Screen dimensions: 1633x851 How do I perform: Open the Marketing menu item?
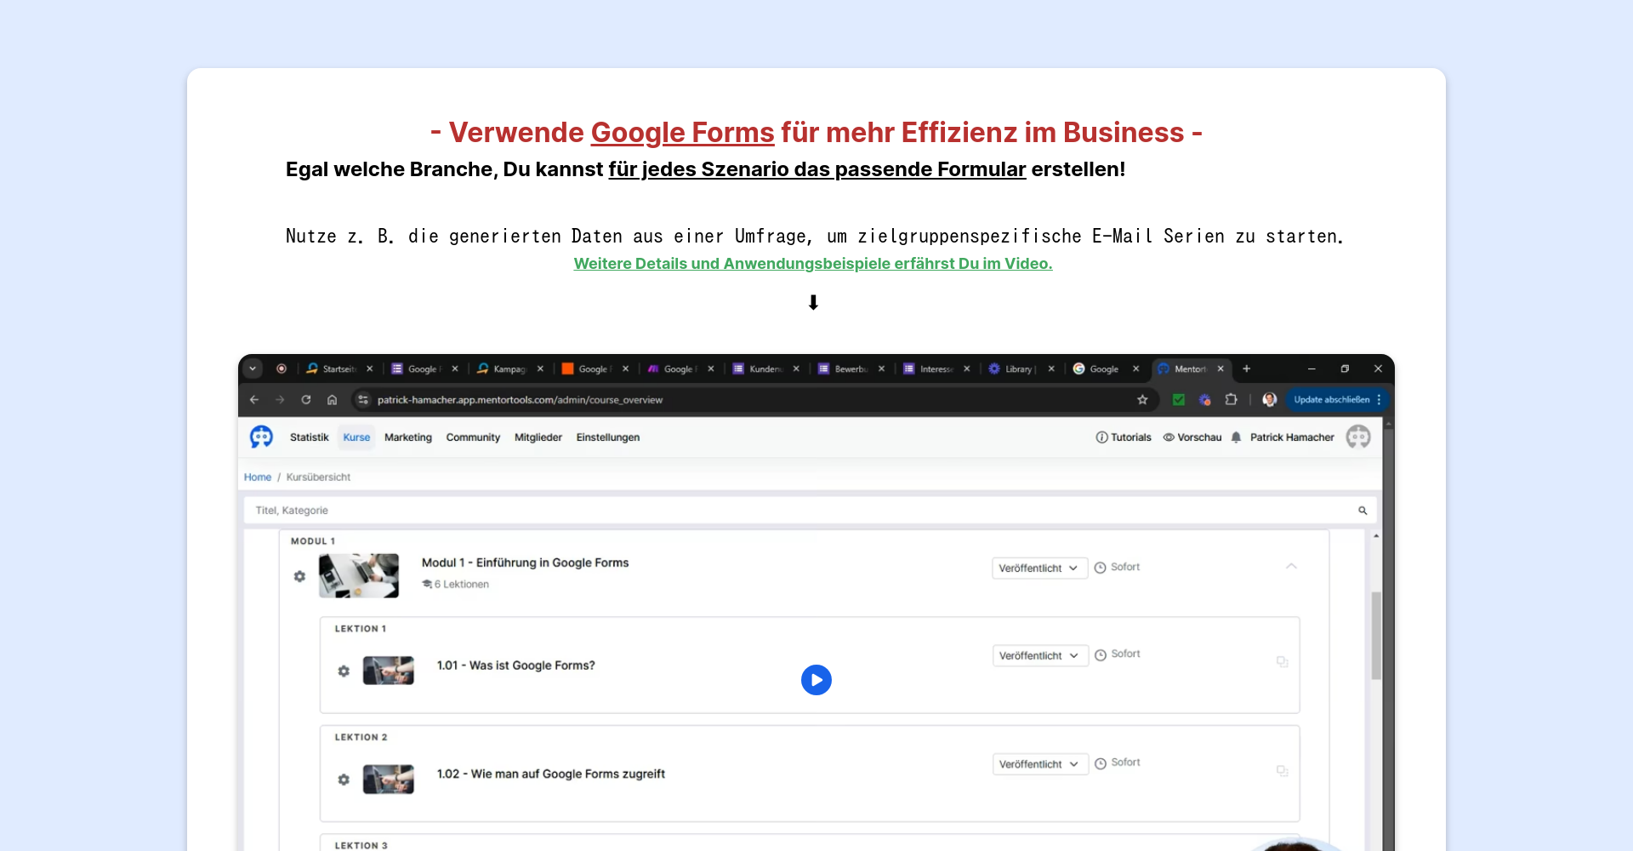(x=408, y=437)
